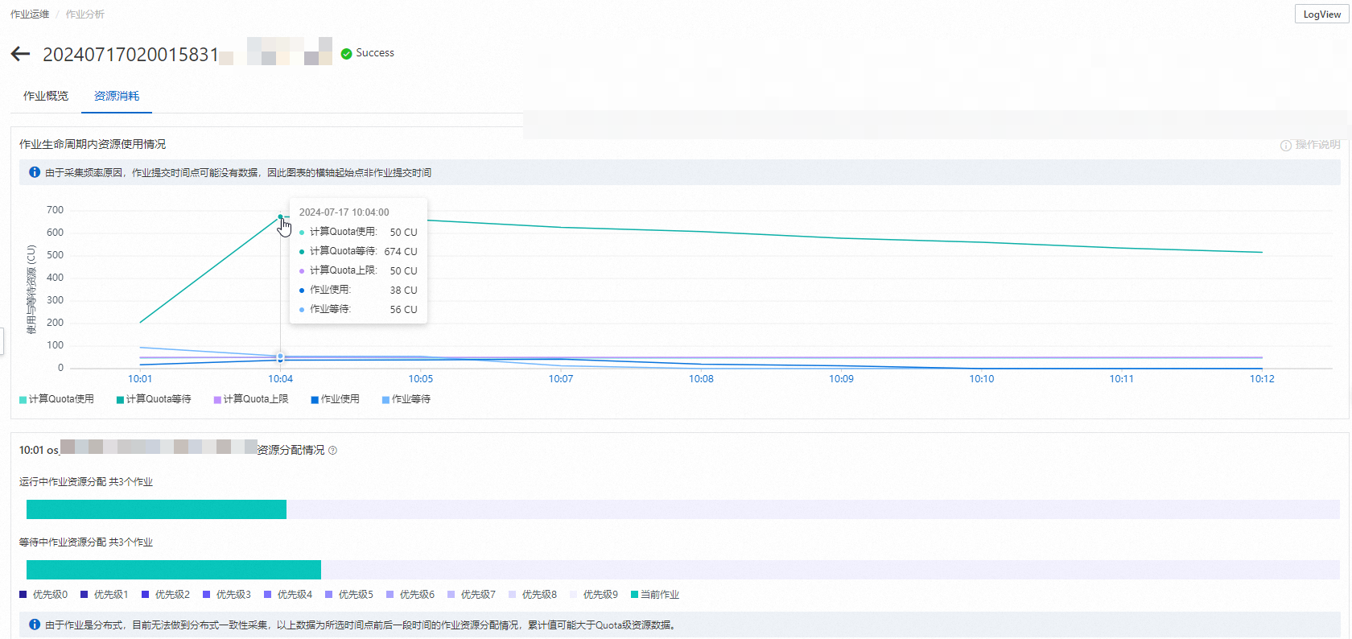Screen dimensions: 1352x639
Task: Click the 优先级6 legend swatch
Action: [390, 595]
